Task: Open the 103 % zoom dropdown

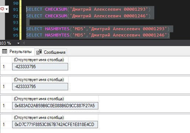Action: coord(18,43)
